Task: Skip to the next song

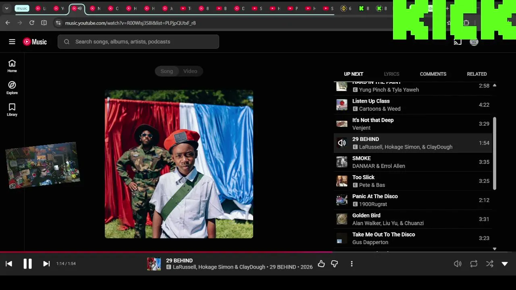Action: tap(46, 264)
